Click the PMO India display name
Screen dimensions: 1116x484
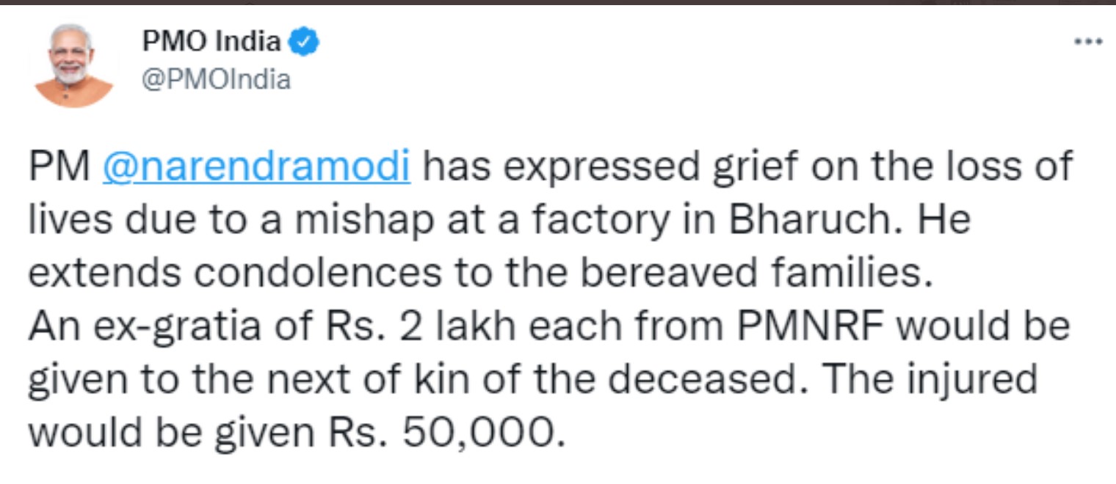(x=212, y=43)
